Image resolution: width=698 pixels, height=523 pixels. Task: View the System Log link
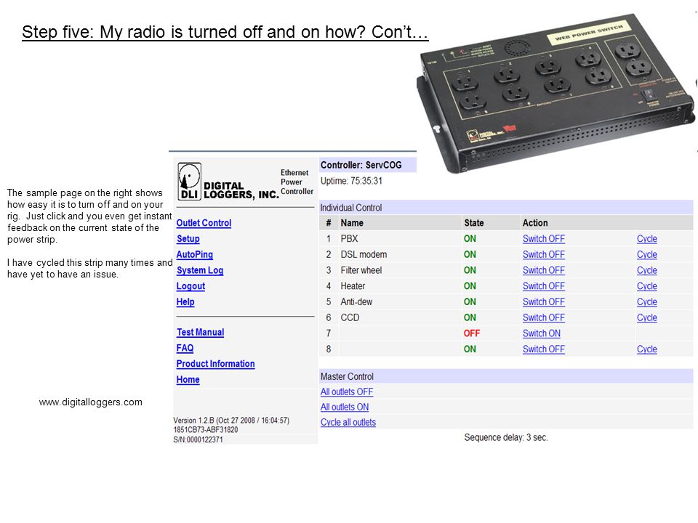(x=200, y=270)
